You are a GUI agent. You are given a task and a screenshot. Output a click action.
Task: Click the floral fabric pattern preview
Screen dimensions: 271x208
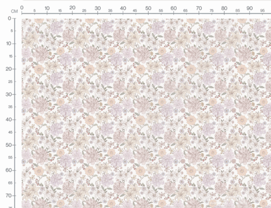coord(146,113)
